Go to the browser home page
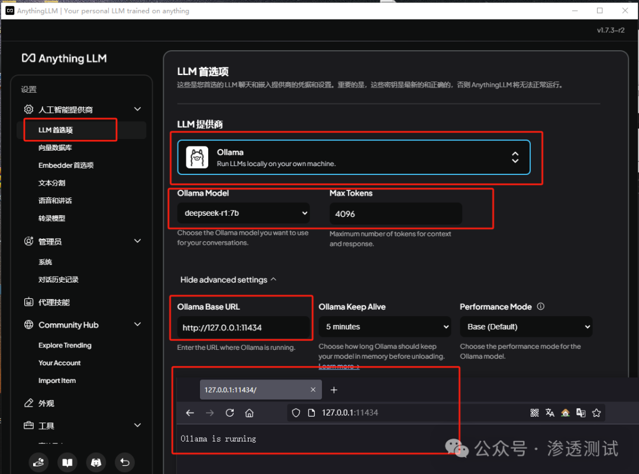The width and height of the screenshot is (639, 474). click(x=250, y=413)
